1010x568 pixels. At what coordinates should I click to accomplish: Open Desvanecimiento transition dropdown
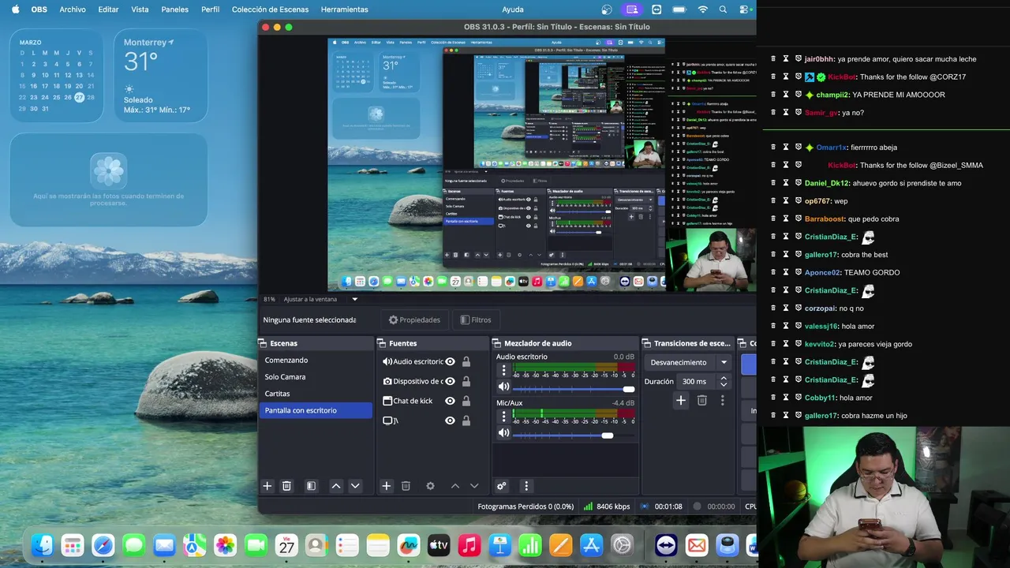click(689, 362)
